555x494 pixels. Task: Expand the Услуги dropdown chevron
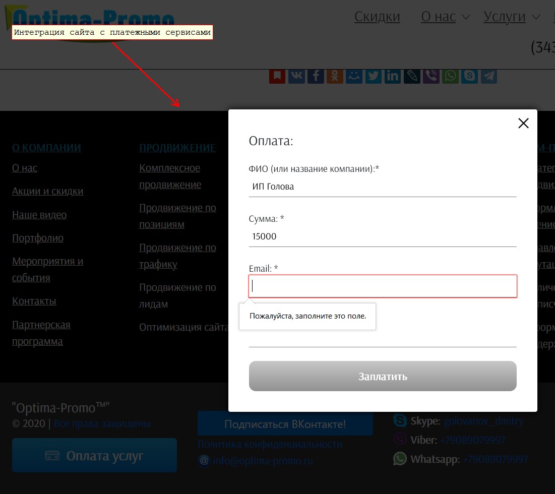536,17
